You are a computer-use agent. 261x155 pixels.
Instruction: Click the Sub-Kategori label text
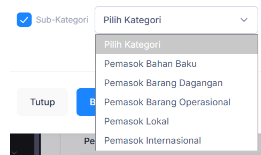(x=62, y=20)
